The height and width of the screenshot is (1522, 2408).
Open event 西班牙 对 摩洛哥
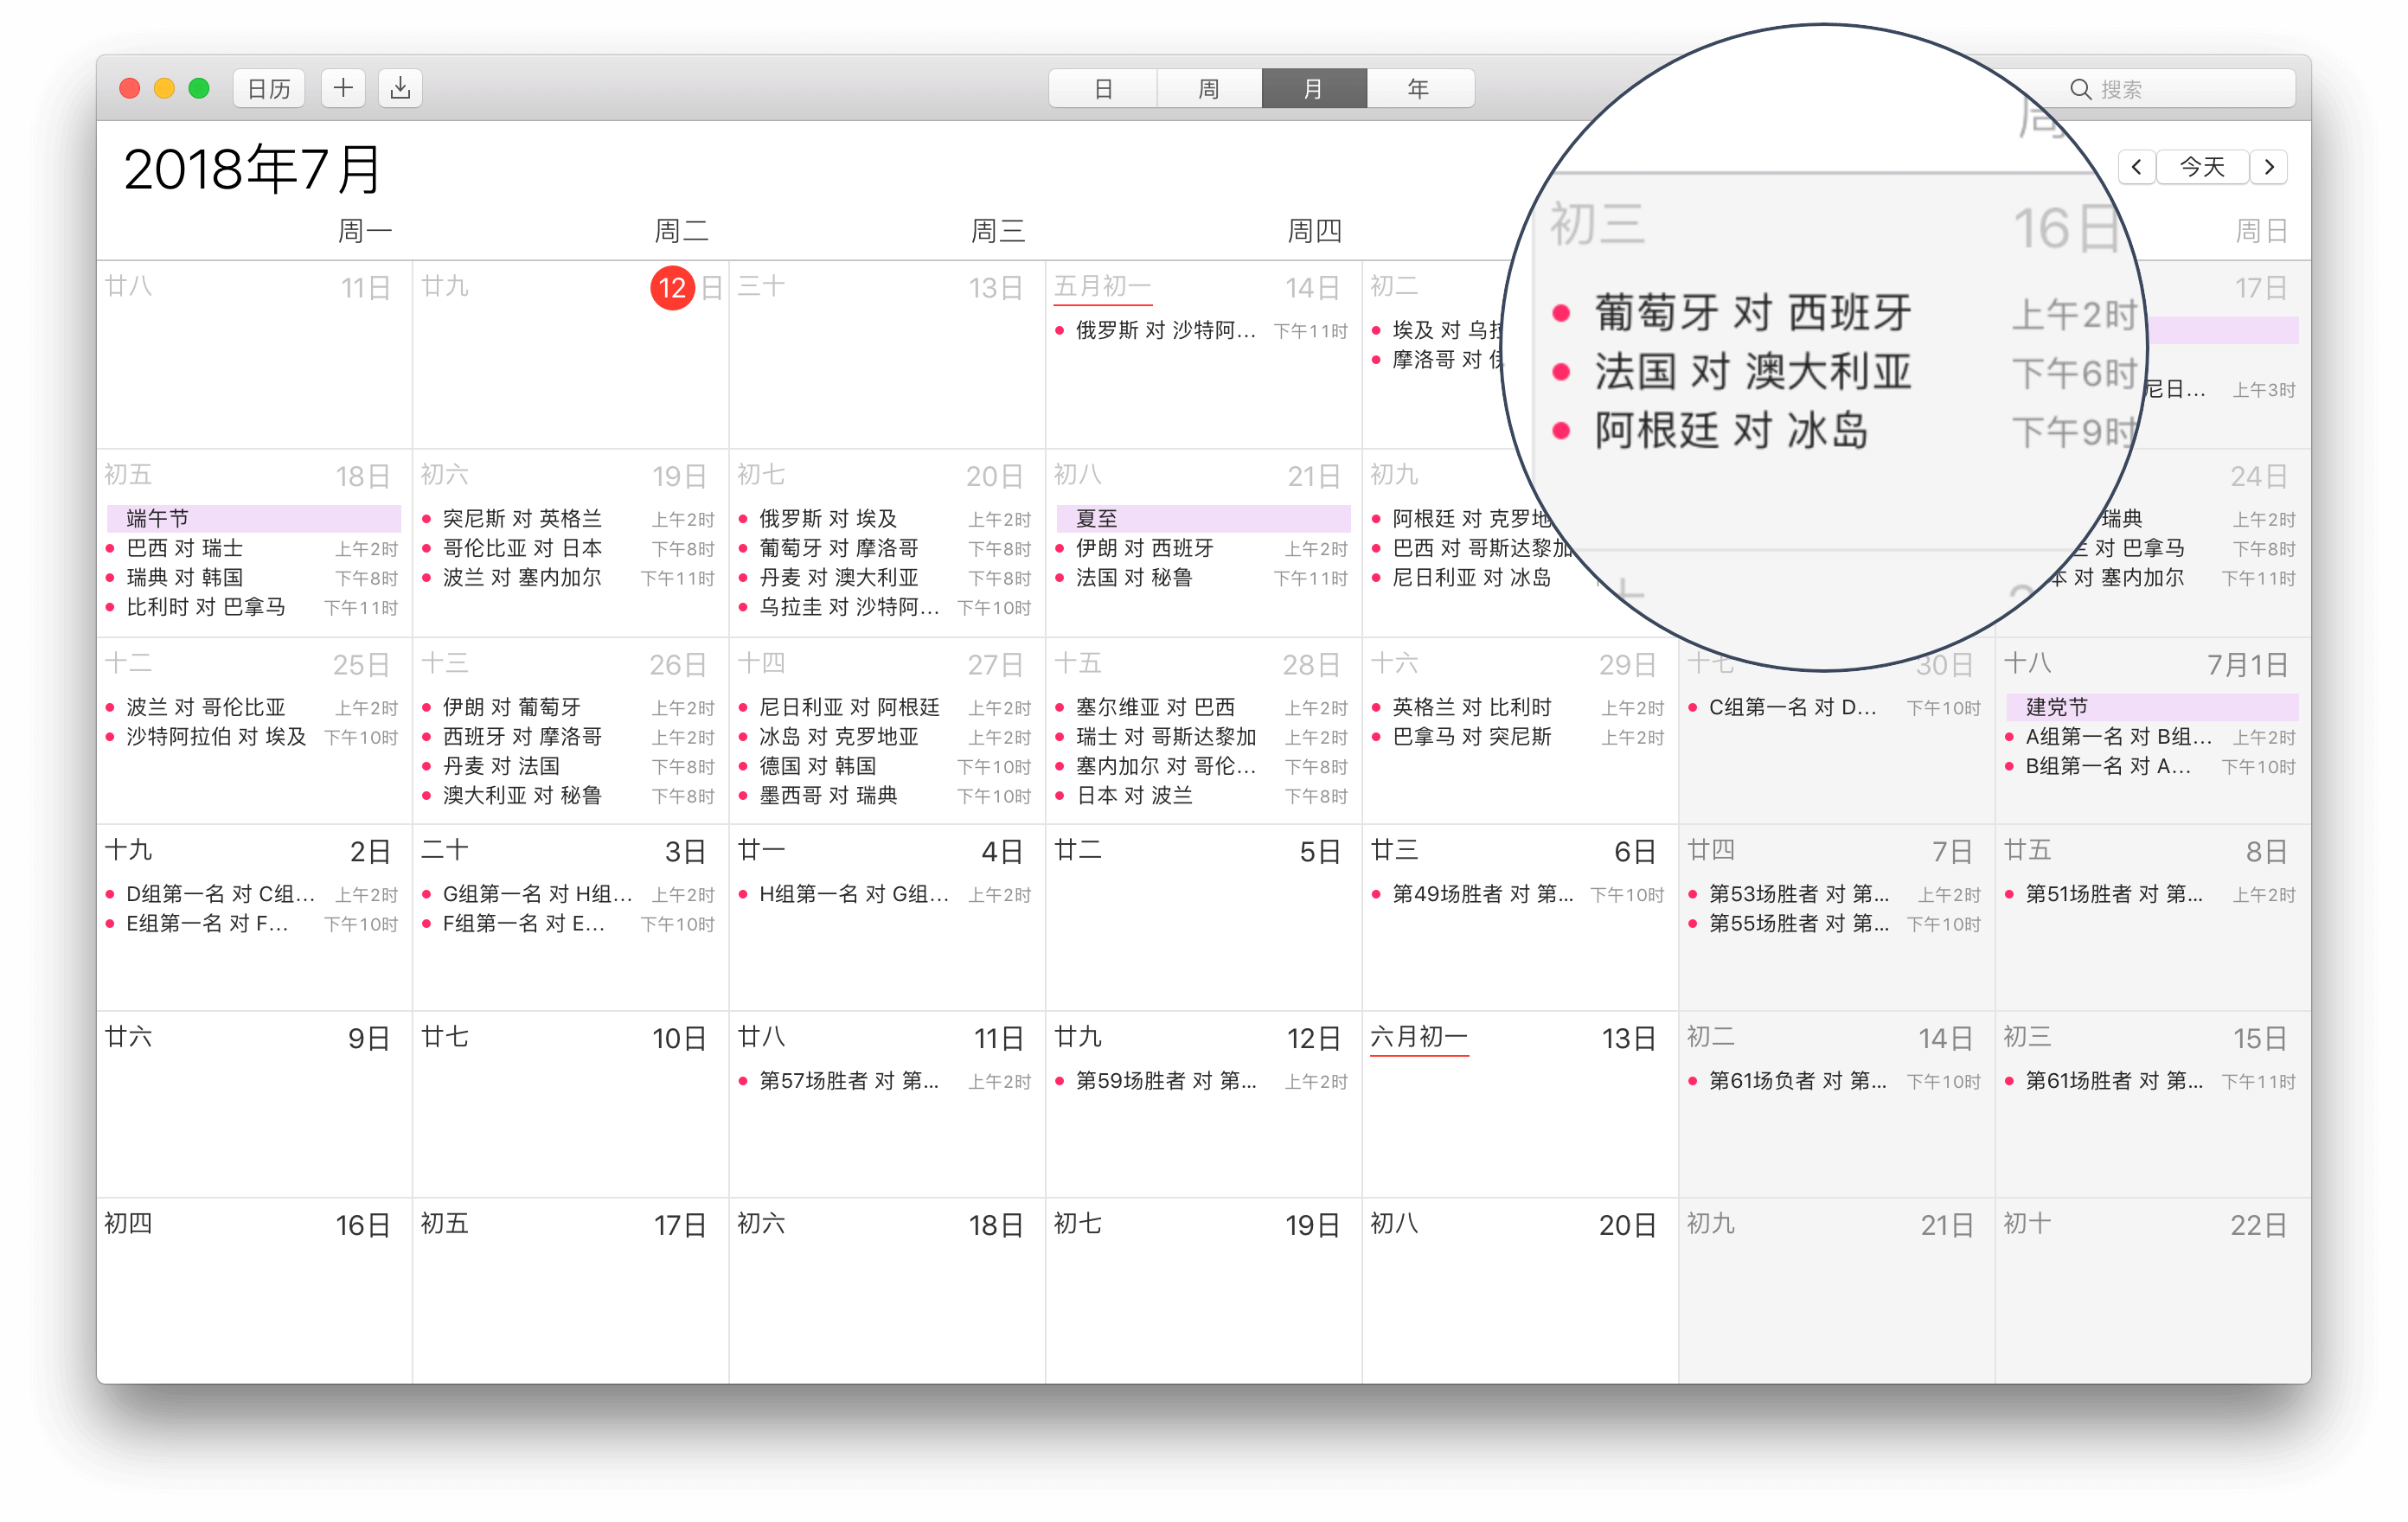click(568, 736)
